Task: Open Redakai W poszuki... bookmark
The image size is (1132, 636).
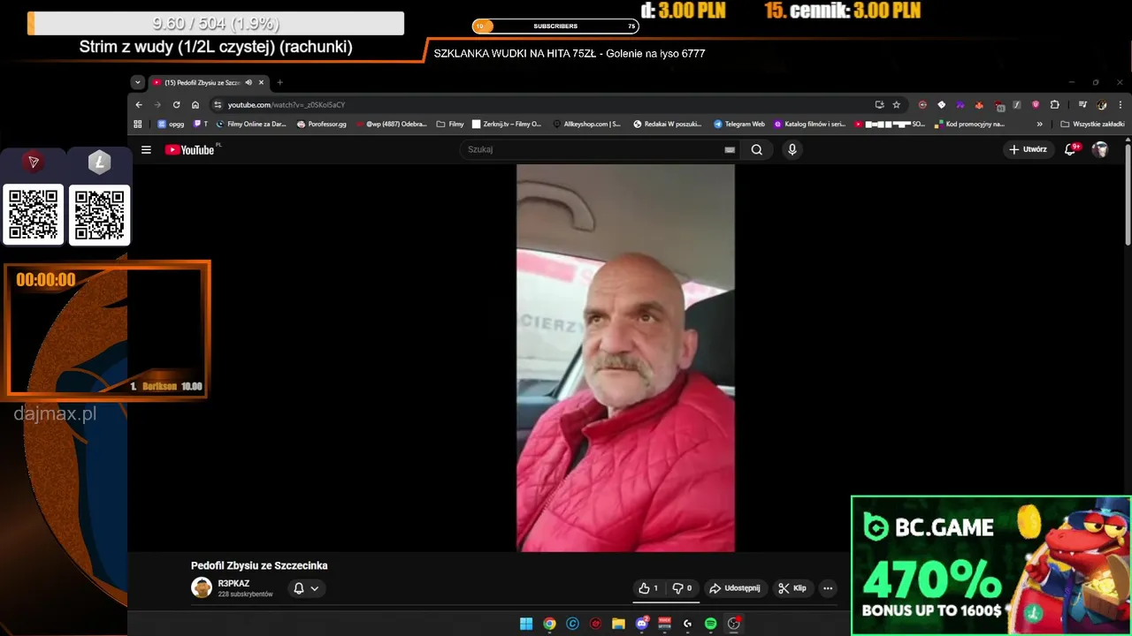Action: pyautogui.click(x=668, y=125)
